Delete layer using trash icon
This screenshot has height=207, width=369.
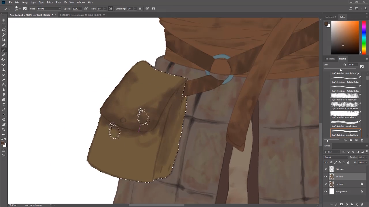(x=362, y=204)
